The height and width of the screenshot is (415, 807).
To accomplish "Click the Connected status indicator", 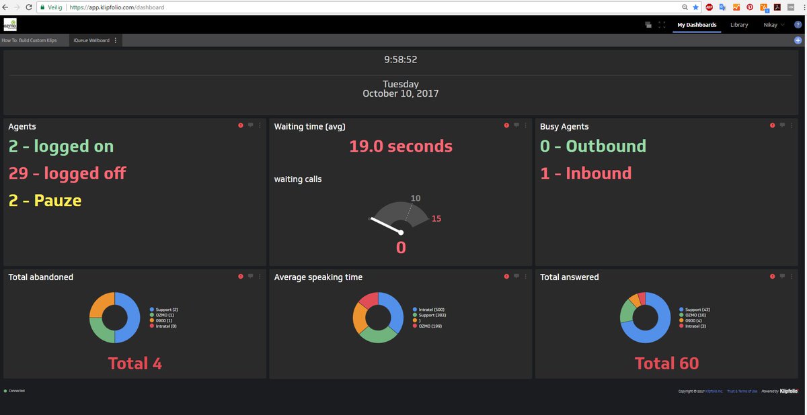I will [x=14, y=391].
